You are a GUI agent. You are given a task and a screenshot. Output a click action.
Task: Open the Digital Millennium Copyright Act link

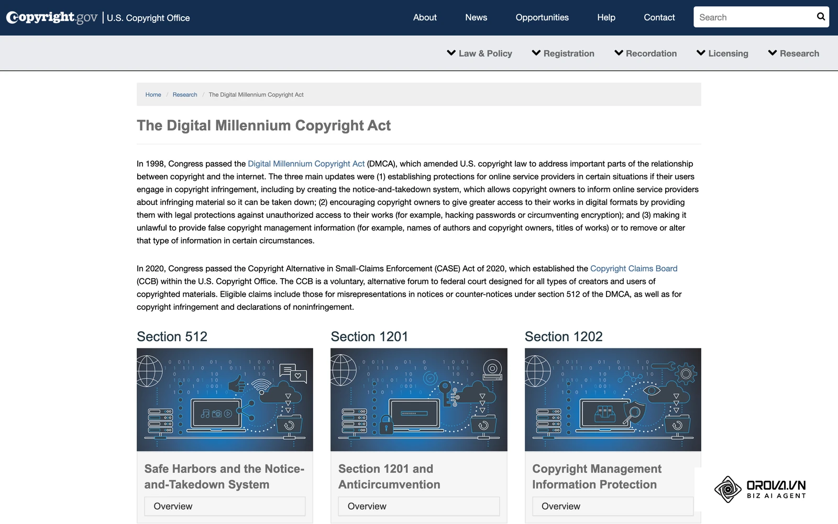(306, 164)
